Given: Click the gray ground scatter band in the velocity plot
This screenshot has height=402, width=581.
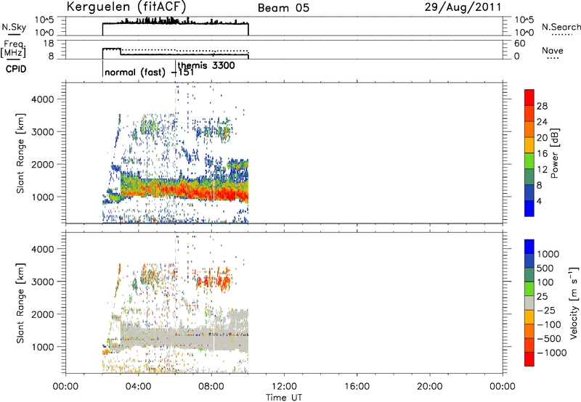Looking at the screenshot, I should 185,339.
